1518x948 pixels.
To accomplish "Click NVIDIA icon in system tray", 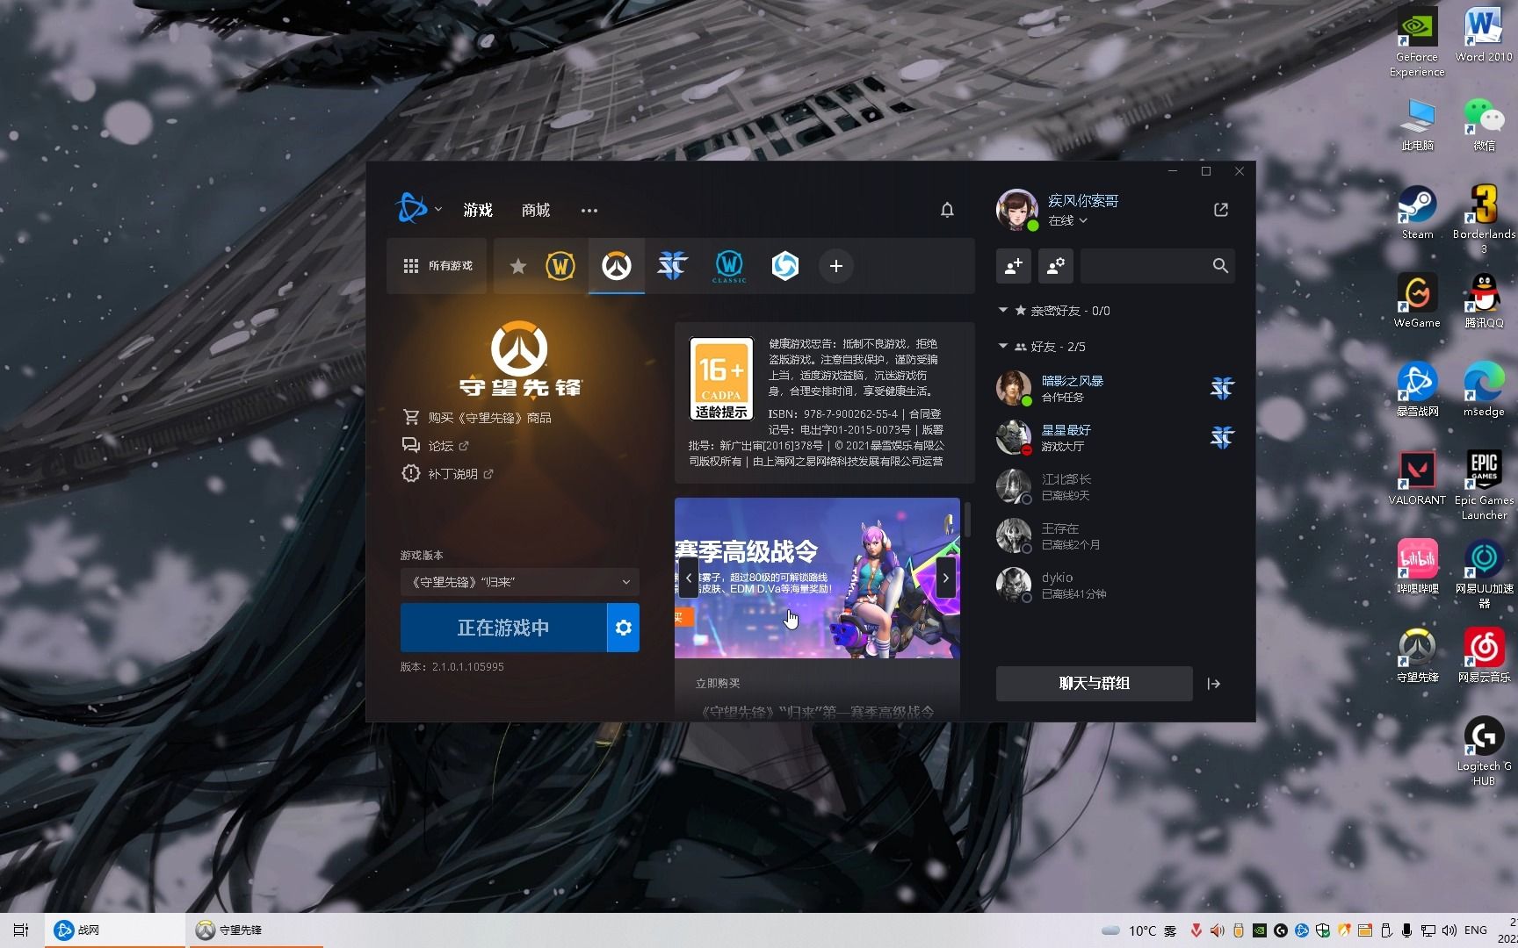I will click(x=1260, y=930).
